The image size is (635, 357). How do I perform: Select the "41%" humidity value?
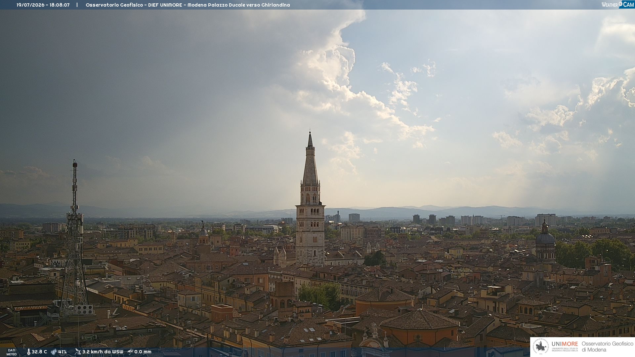[63, 352]
